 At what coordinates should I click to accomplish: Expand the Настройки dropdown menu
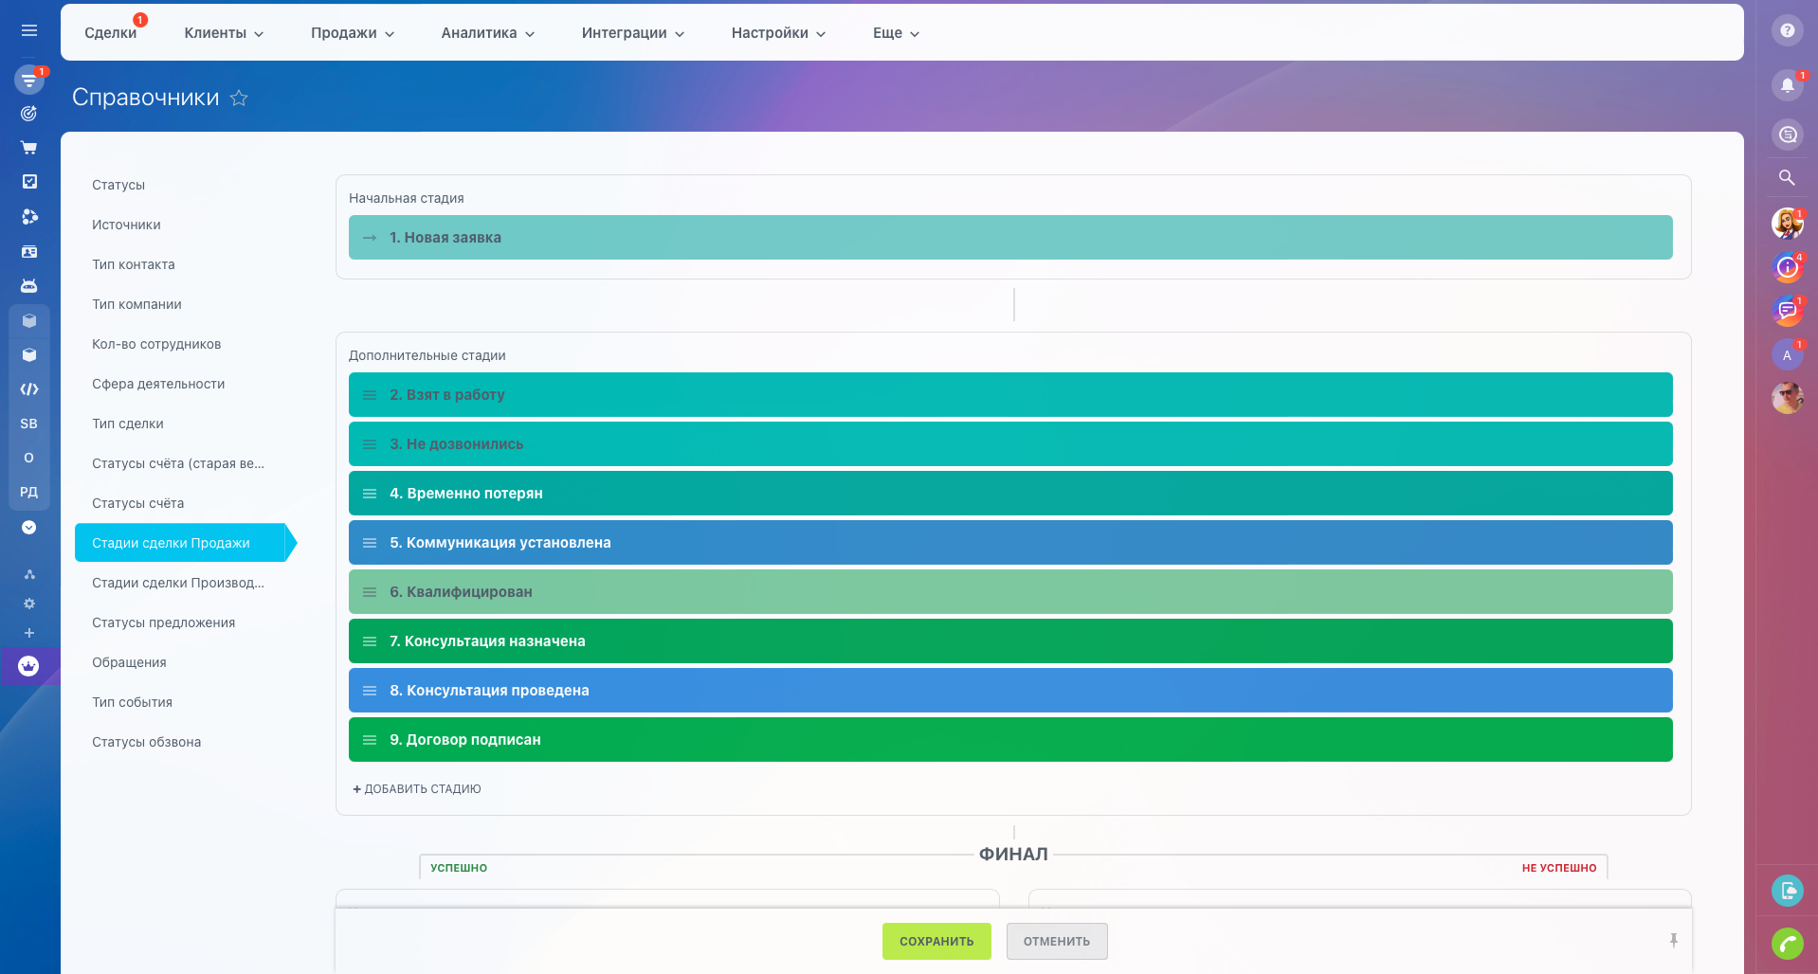pos(778,33)
